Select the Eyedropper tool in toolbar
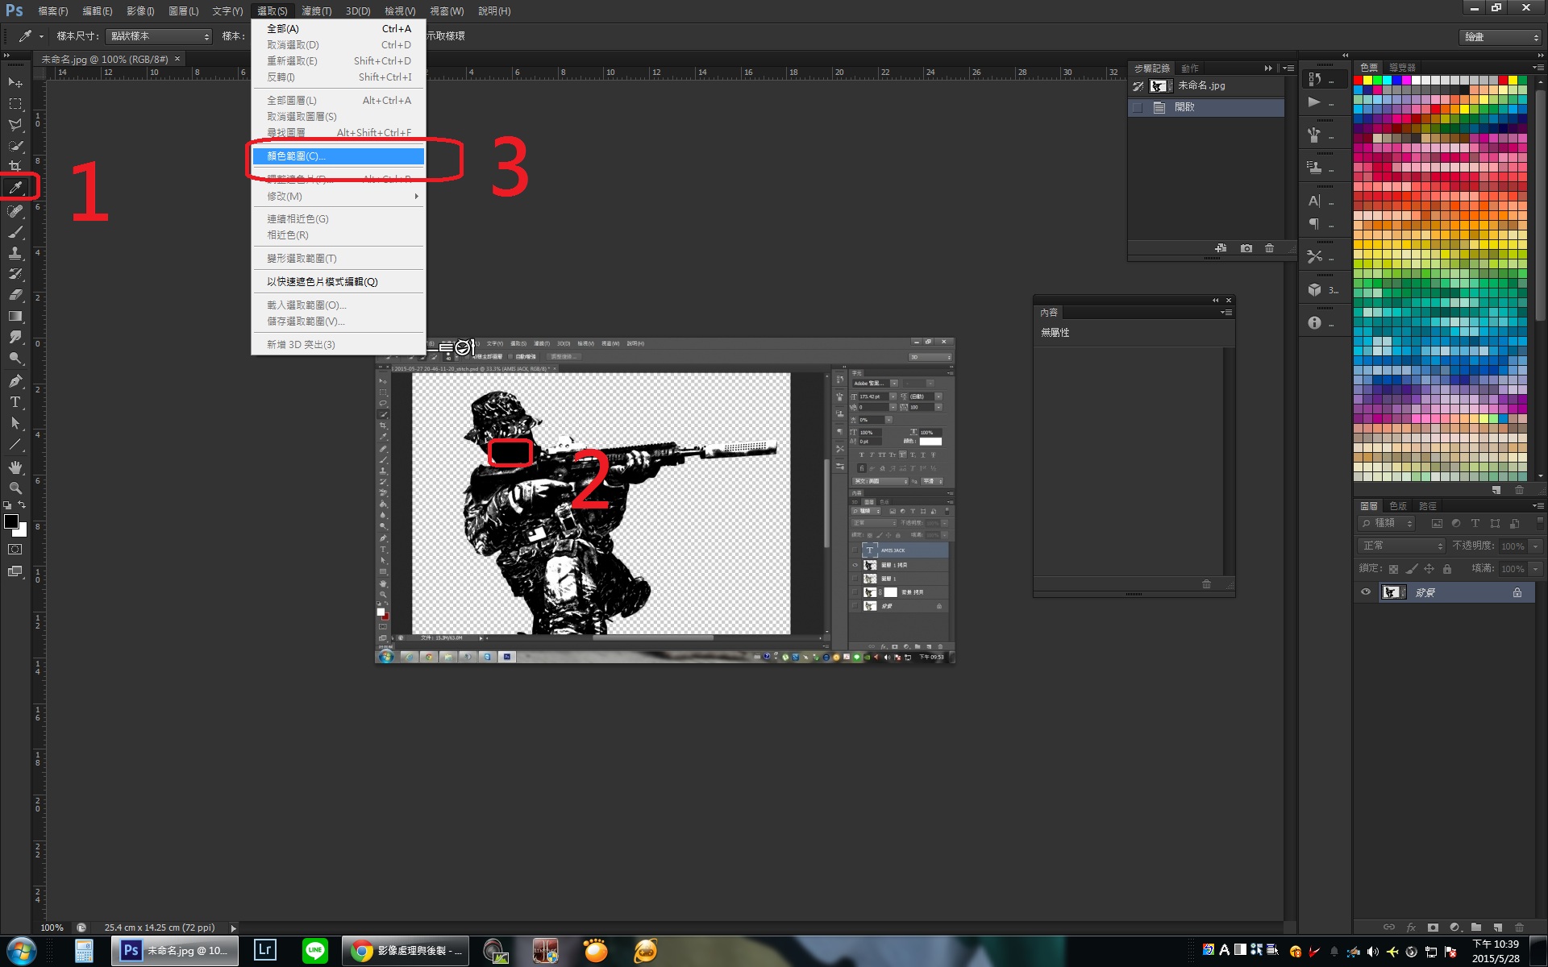1548x967 pixels. click(x=15, y=188)
